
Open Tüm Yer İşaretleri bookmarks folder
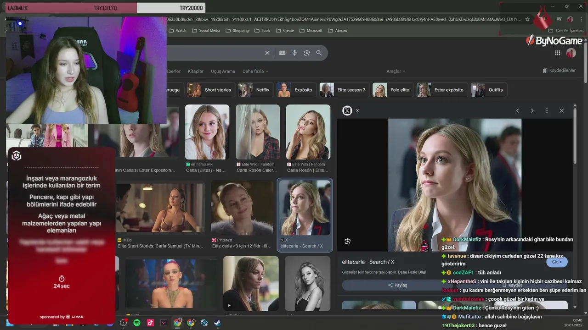(x=565, y=31)
